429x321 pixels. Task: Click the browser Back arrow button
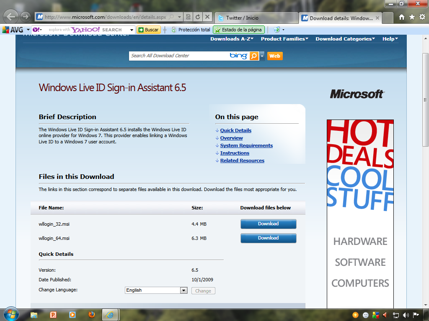11,17
